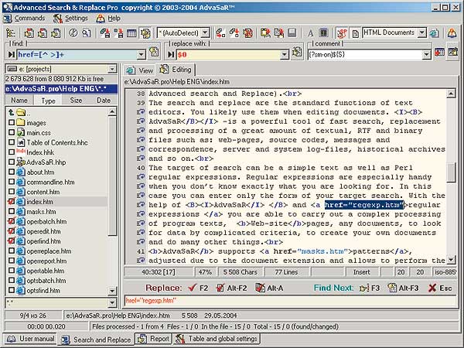Check the box for commandline.htm
The width and height of the screenshot is (464, 348).
point(12,182)
